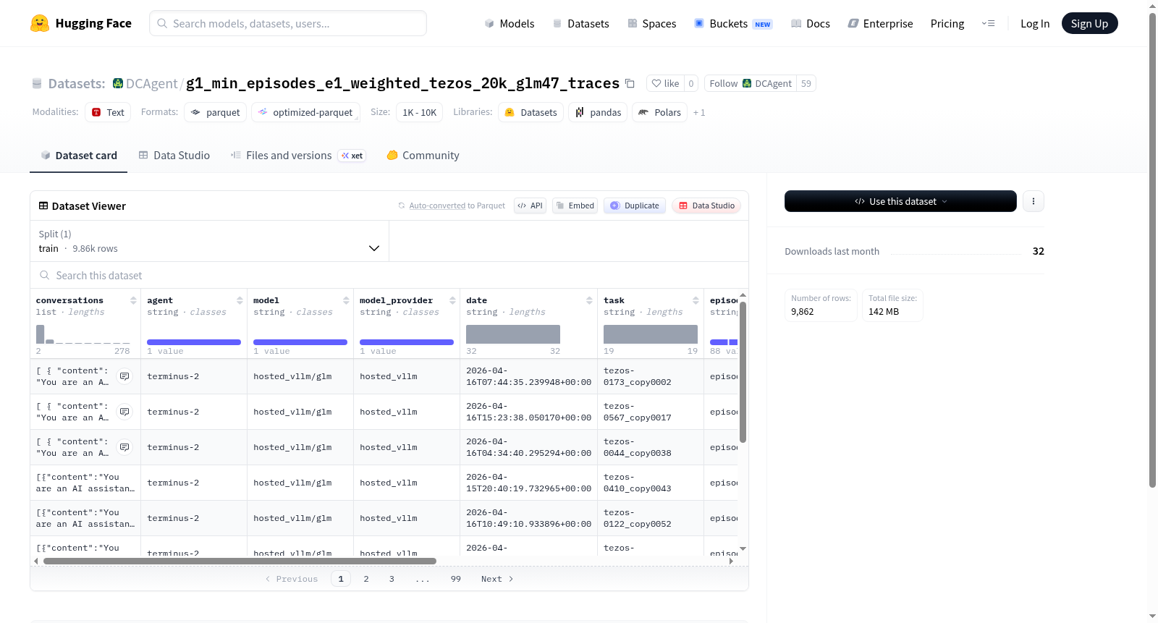Click the Sign Up button
This screenshot has height=623, width=1158.
[1089, 24]
